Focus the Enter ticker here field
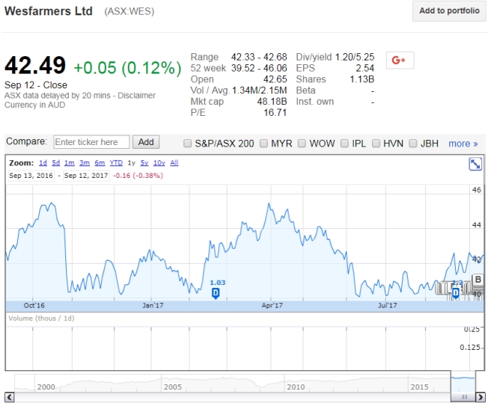This screenshot has height=406, width=488. tap(91, 142)
